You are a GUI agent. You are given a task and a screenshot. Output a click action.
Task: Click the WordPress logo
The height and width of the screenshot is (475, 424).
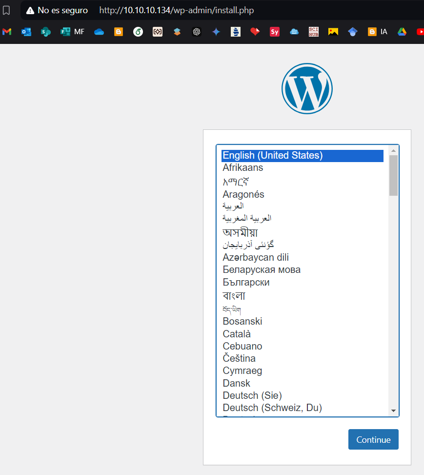(307, 88)
